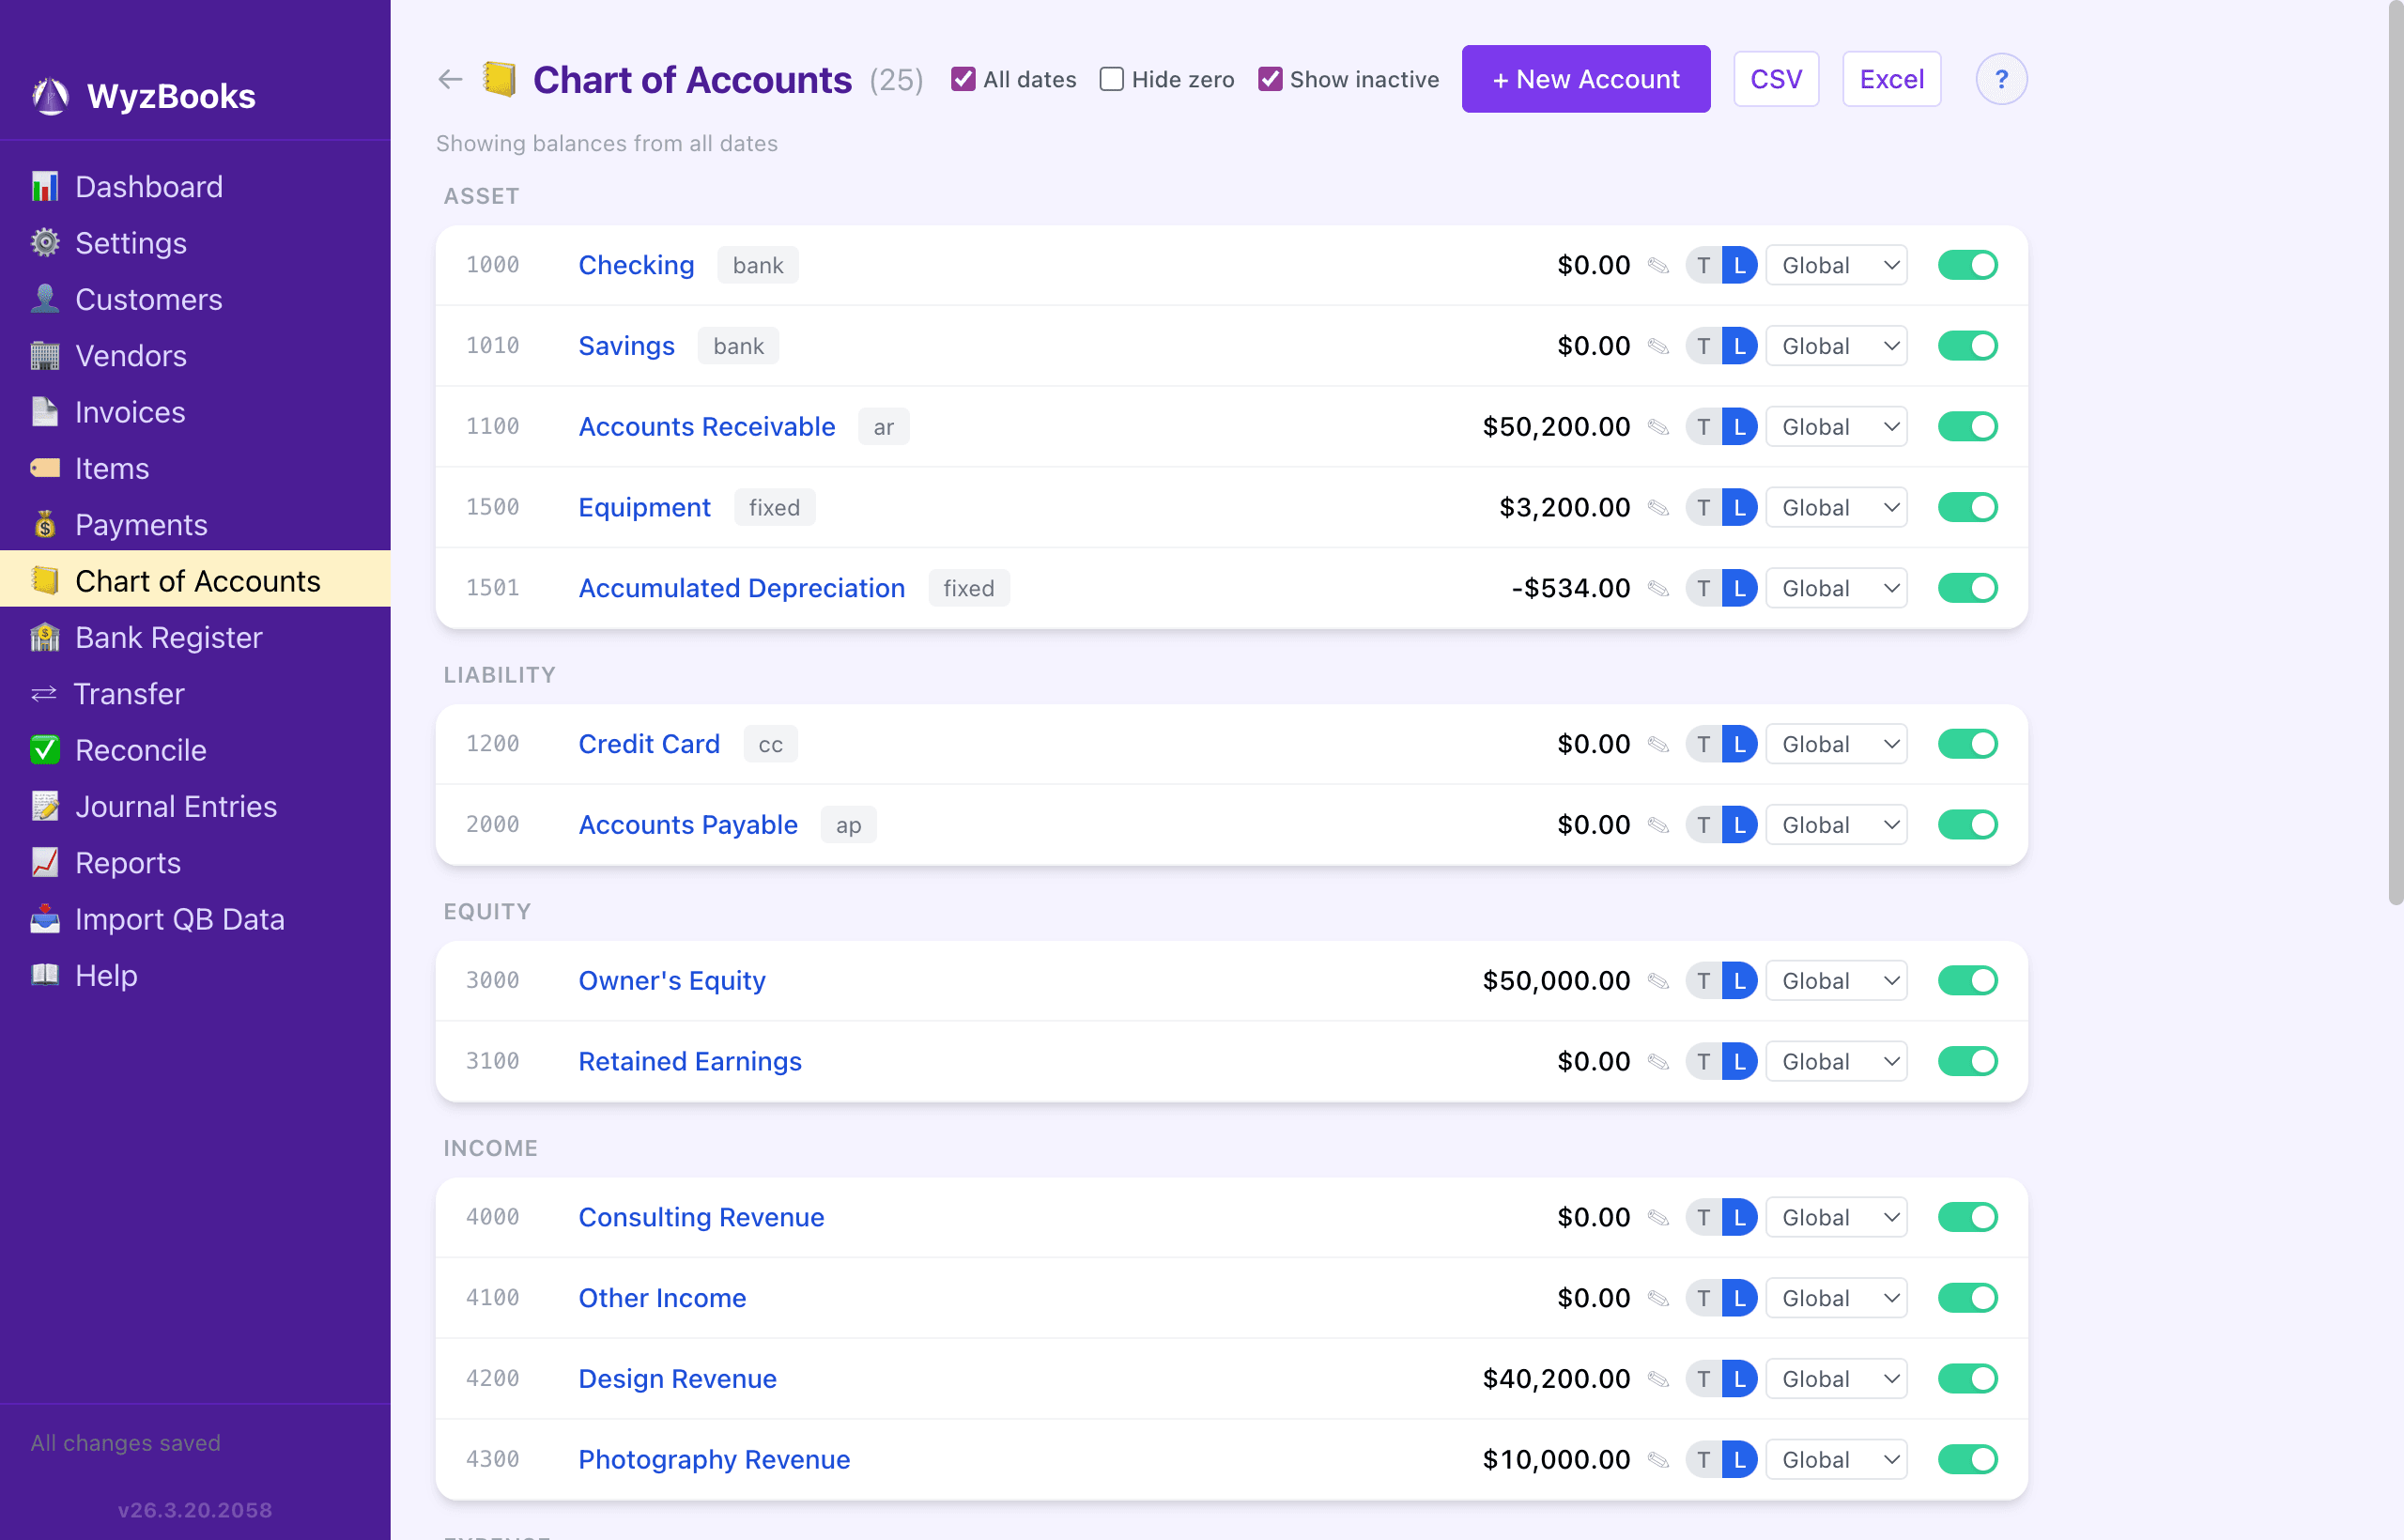Click the T badge on the Savings row

1703,346
